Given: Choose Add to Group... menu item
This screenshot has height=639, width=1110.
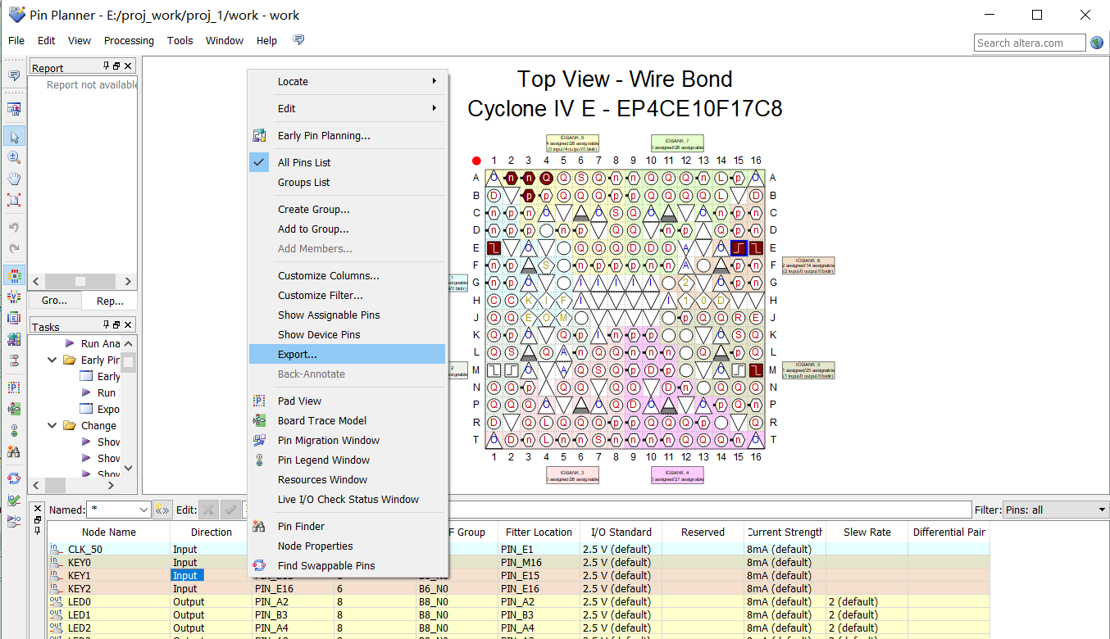Looking at the screenshot, I should click(x=348, y=229).
